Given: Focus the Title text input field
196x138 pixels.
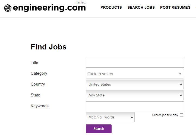Looking at the screenshot, I should click(135, 63).
